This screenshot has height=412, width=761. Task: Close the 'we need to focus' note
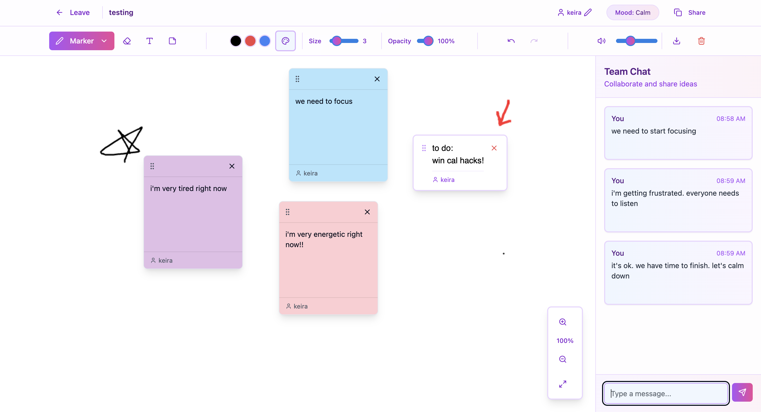(377, 79)
